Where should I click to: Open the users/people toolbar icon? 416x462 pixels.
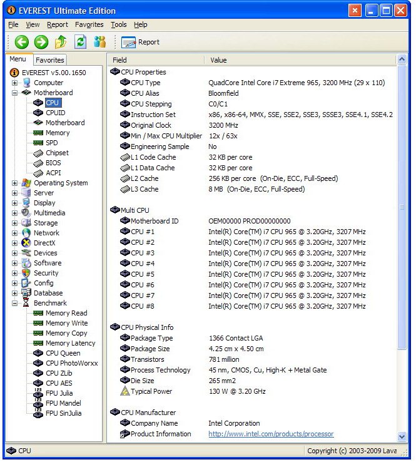pyautogui.click(x=100, y=42)
